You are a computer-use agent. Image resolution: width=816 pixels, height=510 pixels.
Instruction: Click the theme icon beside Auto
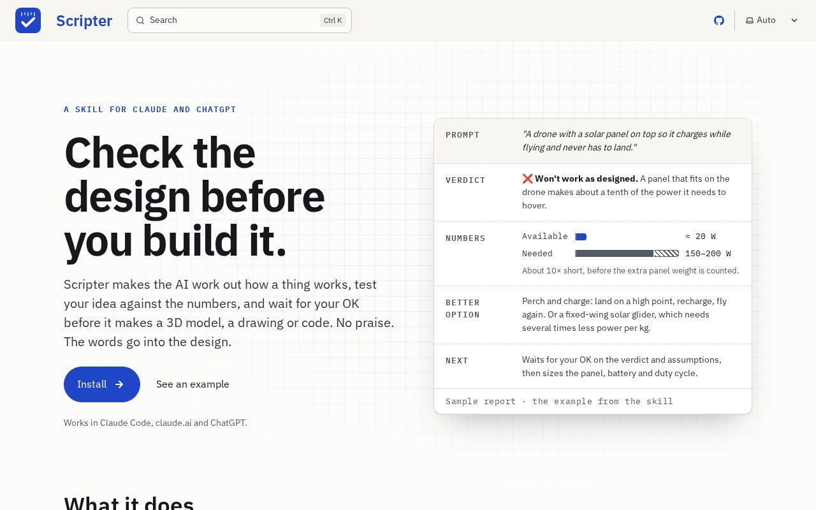tap(750, 20)
